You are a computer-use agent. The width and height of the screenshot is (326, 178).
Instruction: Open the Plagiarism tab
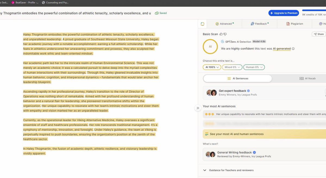(295, 24)
